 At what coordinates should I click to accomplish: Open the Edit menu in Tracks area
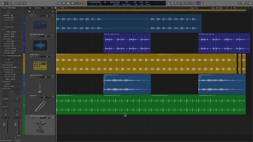(x=30, y=8)
